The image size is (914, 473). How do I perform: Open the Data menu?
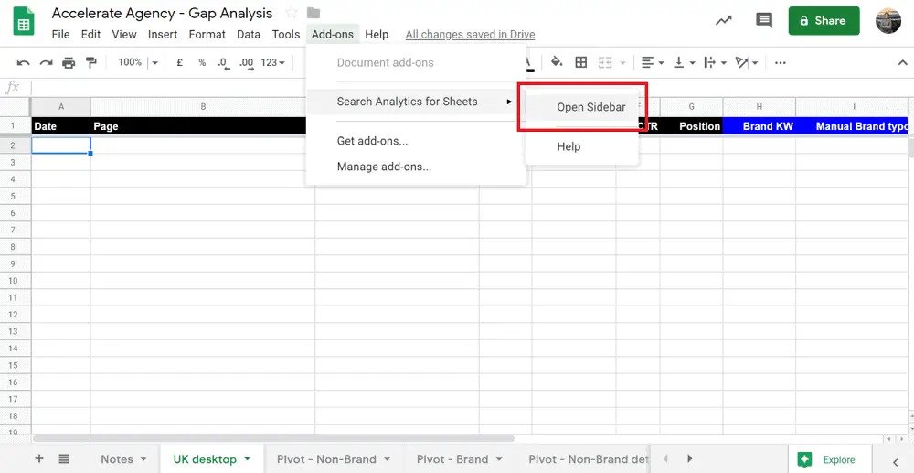tap(249, 35)
